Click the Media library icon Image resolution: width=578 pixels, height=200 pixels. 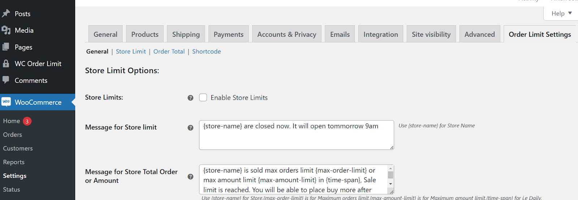6,30
